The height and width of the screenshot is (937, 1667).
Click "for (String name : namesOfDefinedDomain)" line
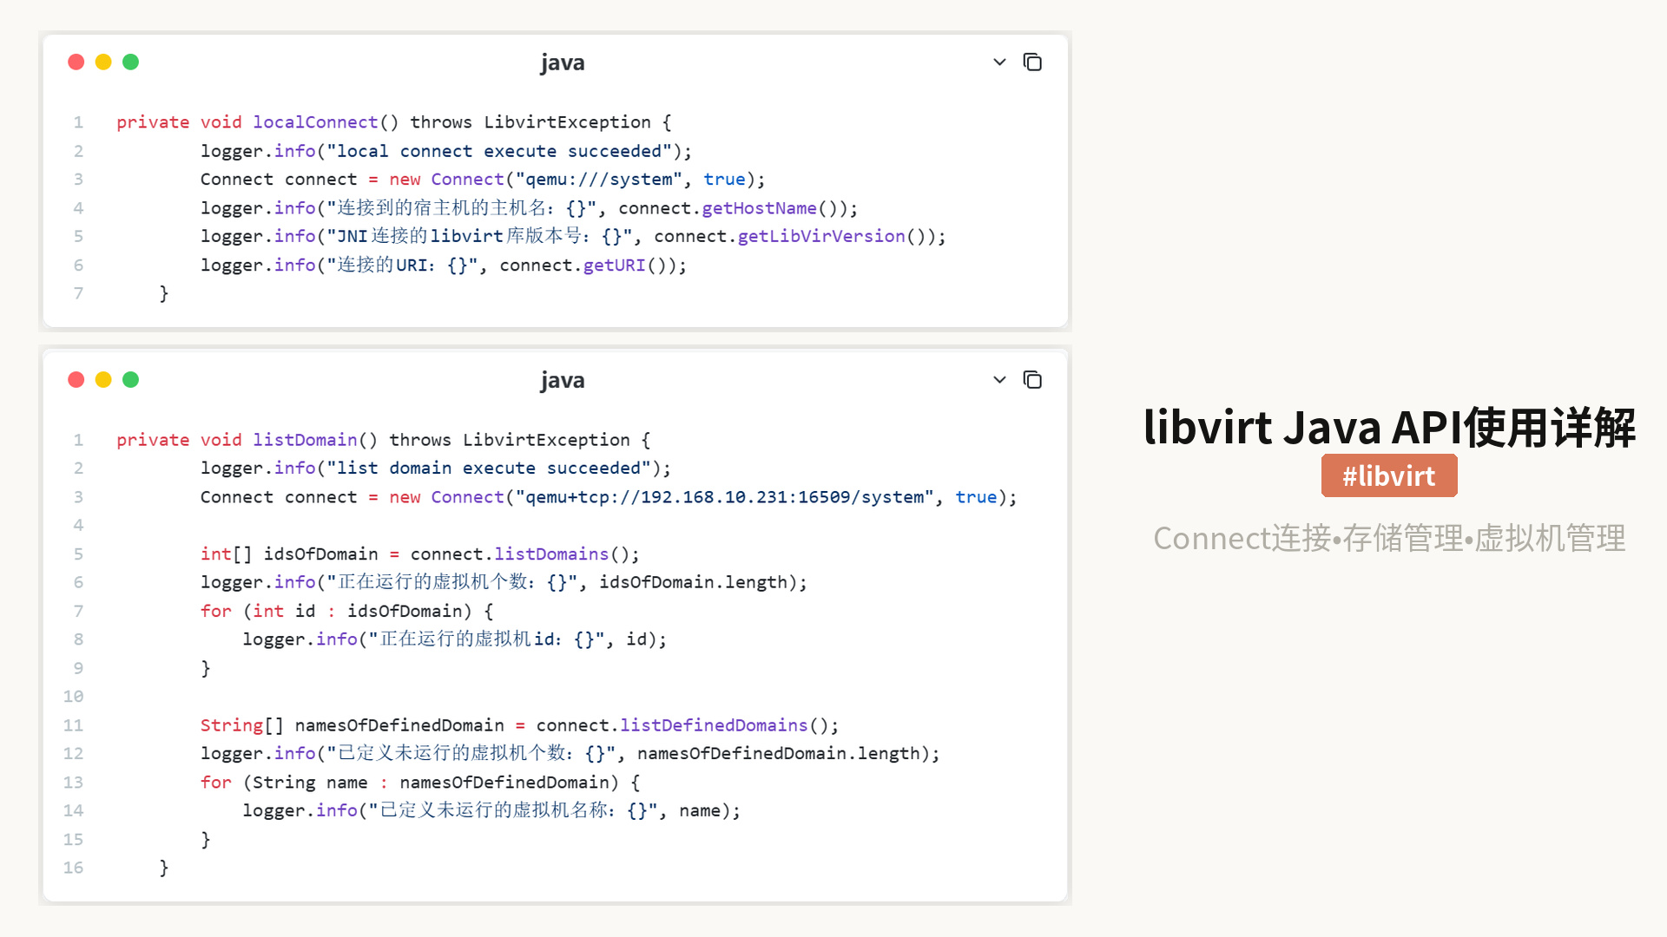click(420, 783)
